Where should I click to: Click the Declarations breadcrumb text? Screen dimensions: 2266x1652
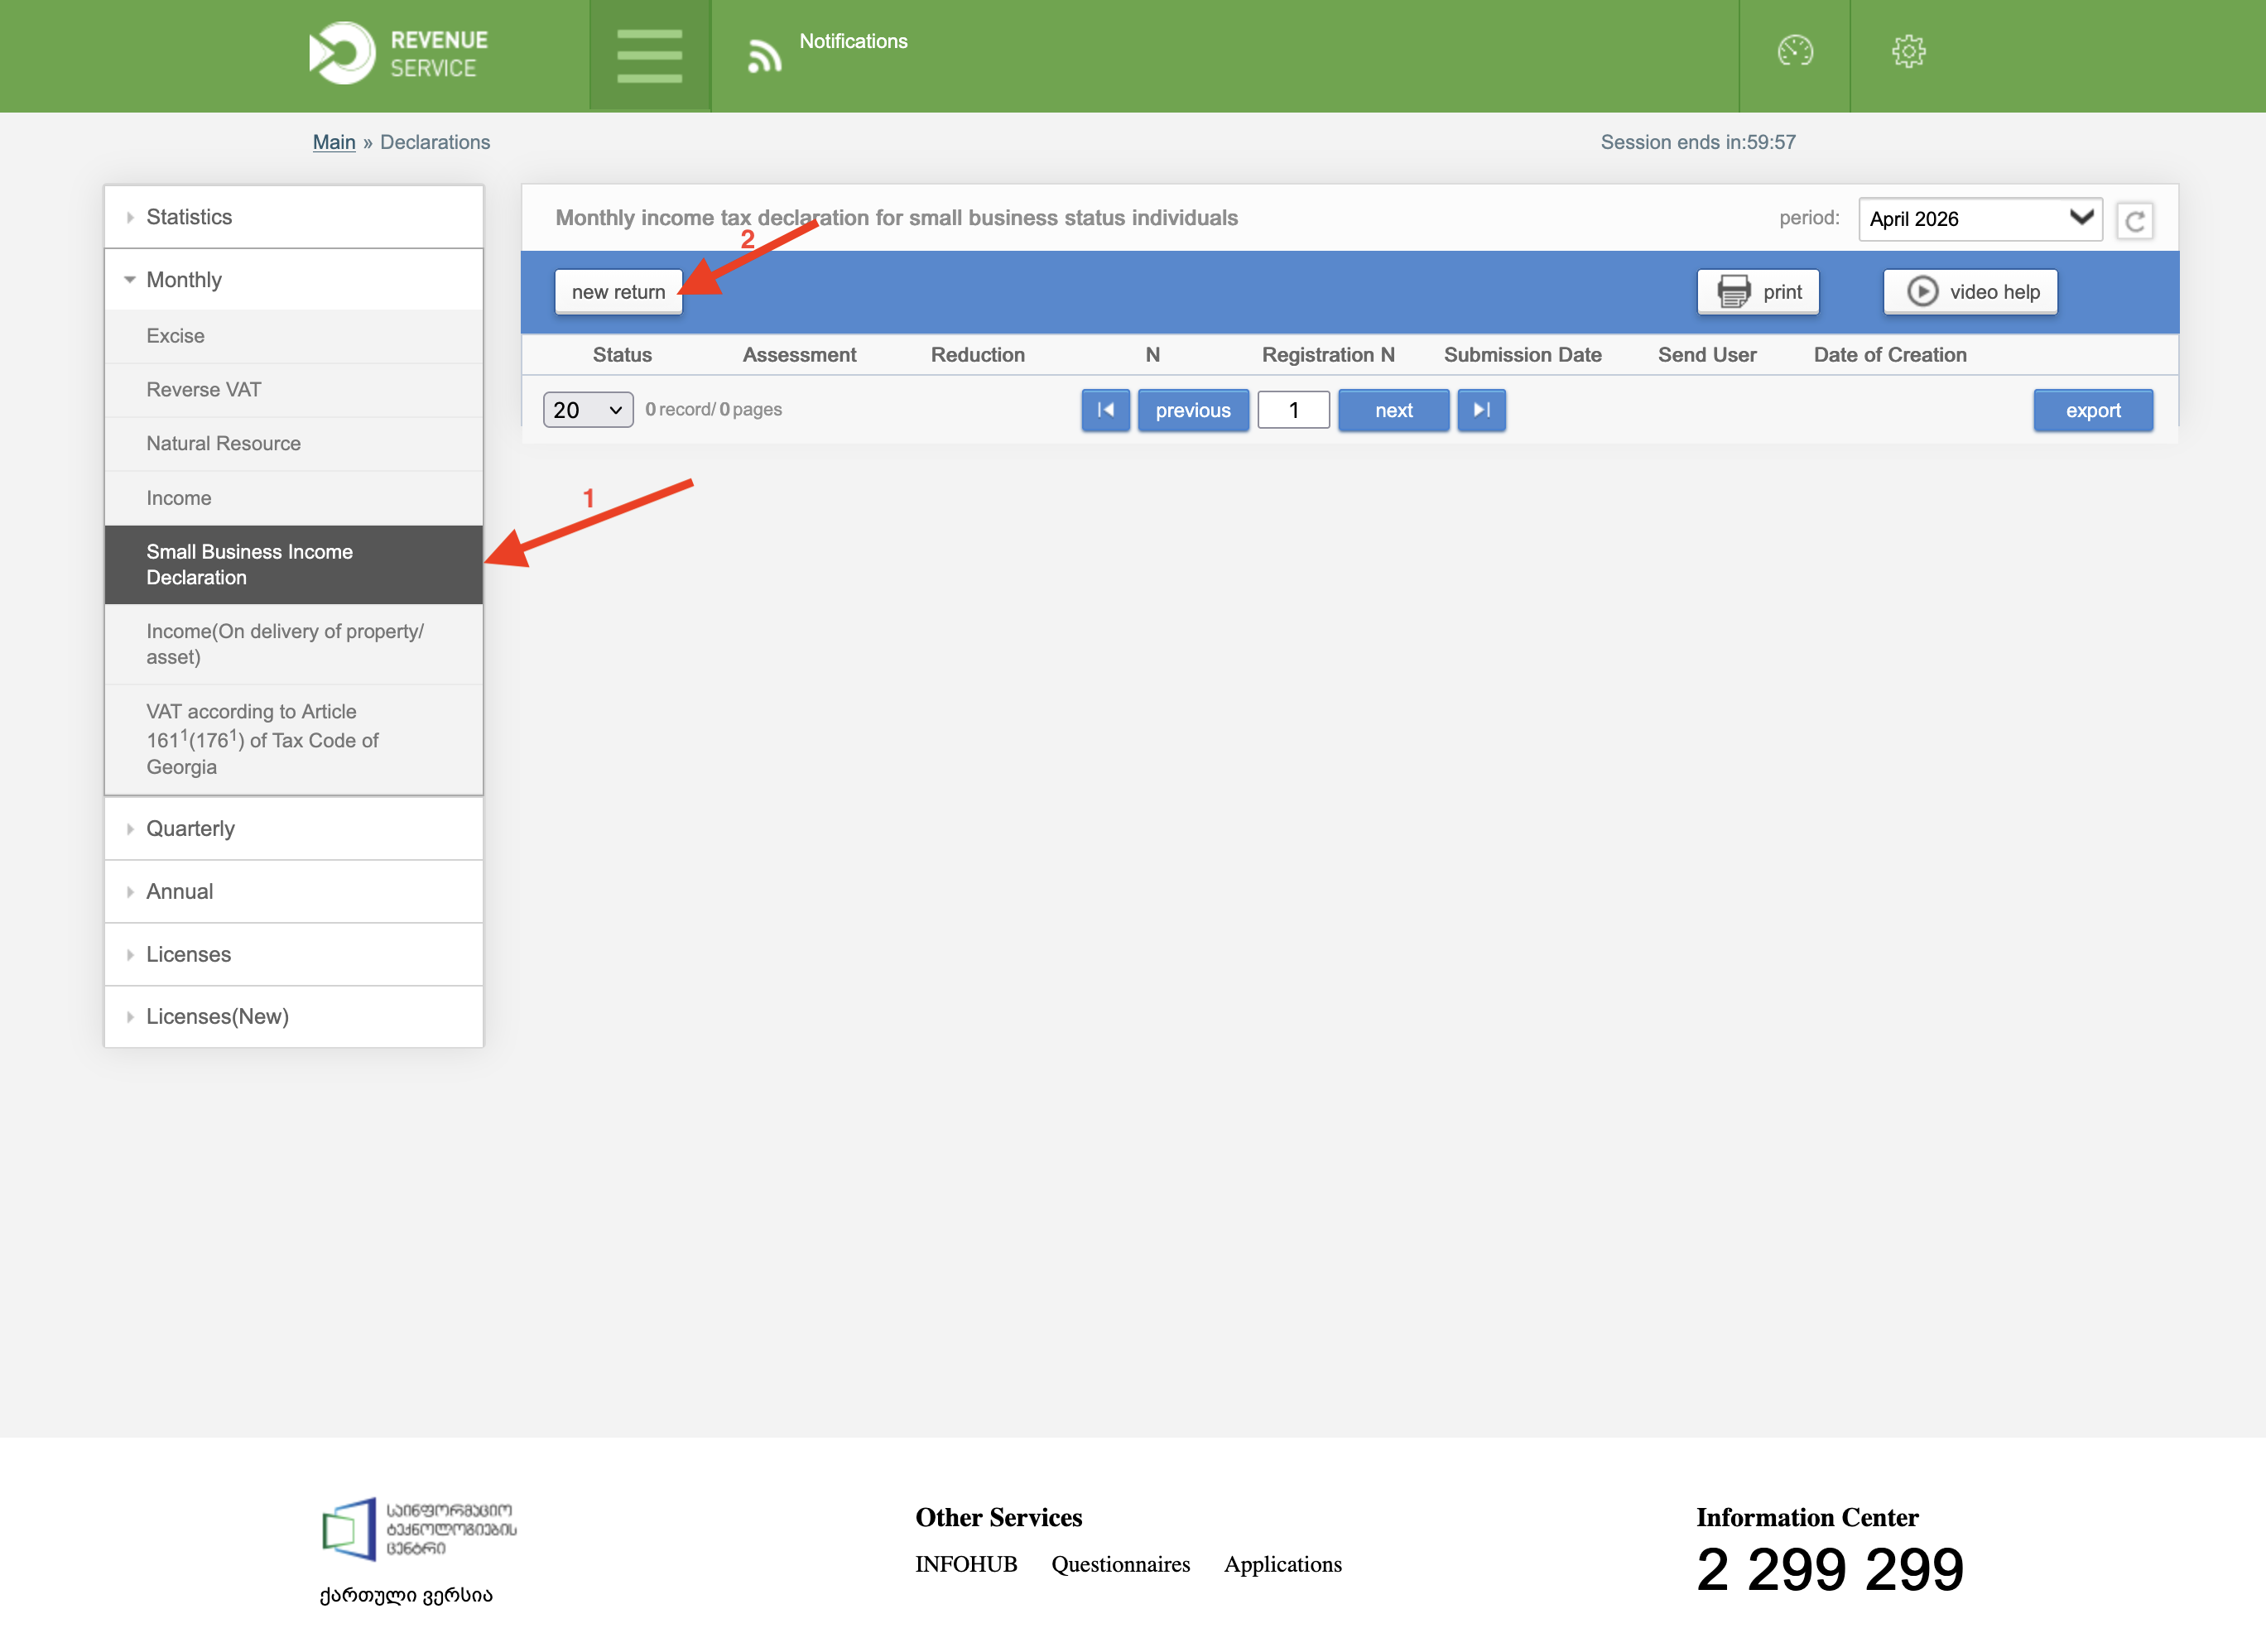tap(435, 142)
